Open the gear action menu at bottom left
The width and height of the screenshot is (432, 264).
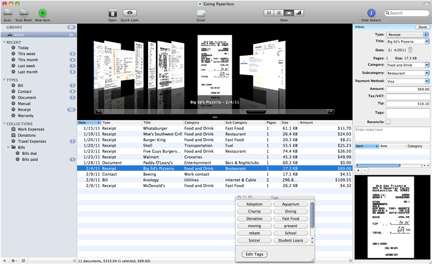click(15, 260)
